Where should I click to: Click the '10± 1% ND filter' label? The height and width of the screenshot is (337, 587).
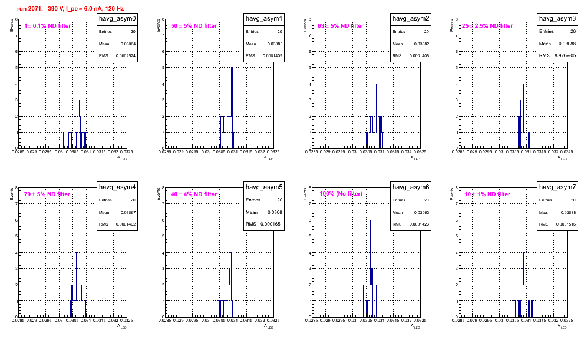point(487,194)
